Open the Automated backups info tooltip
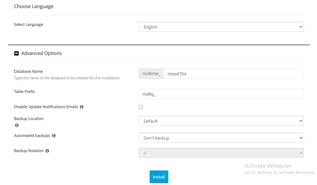Screen dimensions: 317x185 54,135
